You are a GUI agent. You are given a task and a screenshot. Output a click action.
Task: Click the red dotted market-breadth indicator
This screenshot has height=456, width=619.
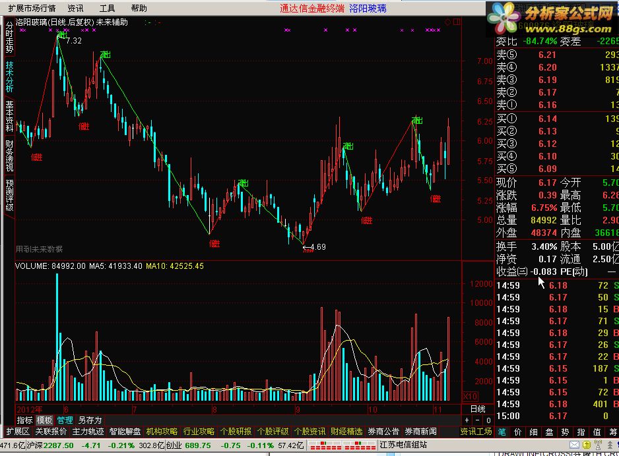[x=342, y=445]
